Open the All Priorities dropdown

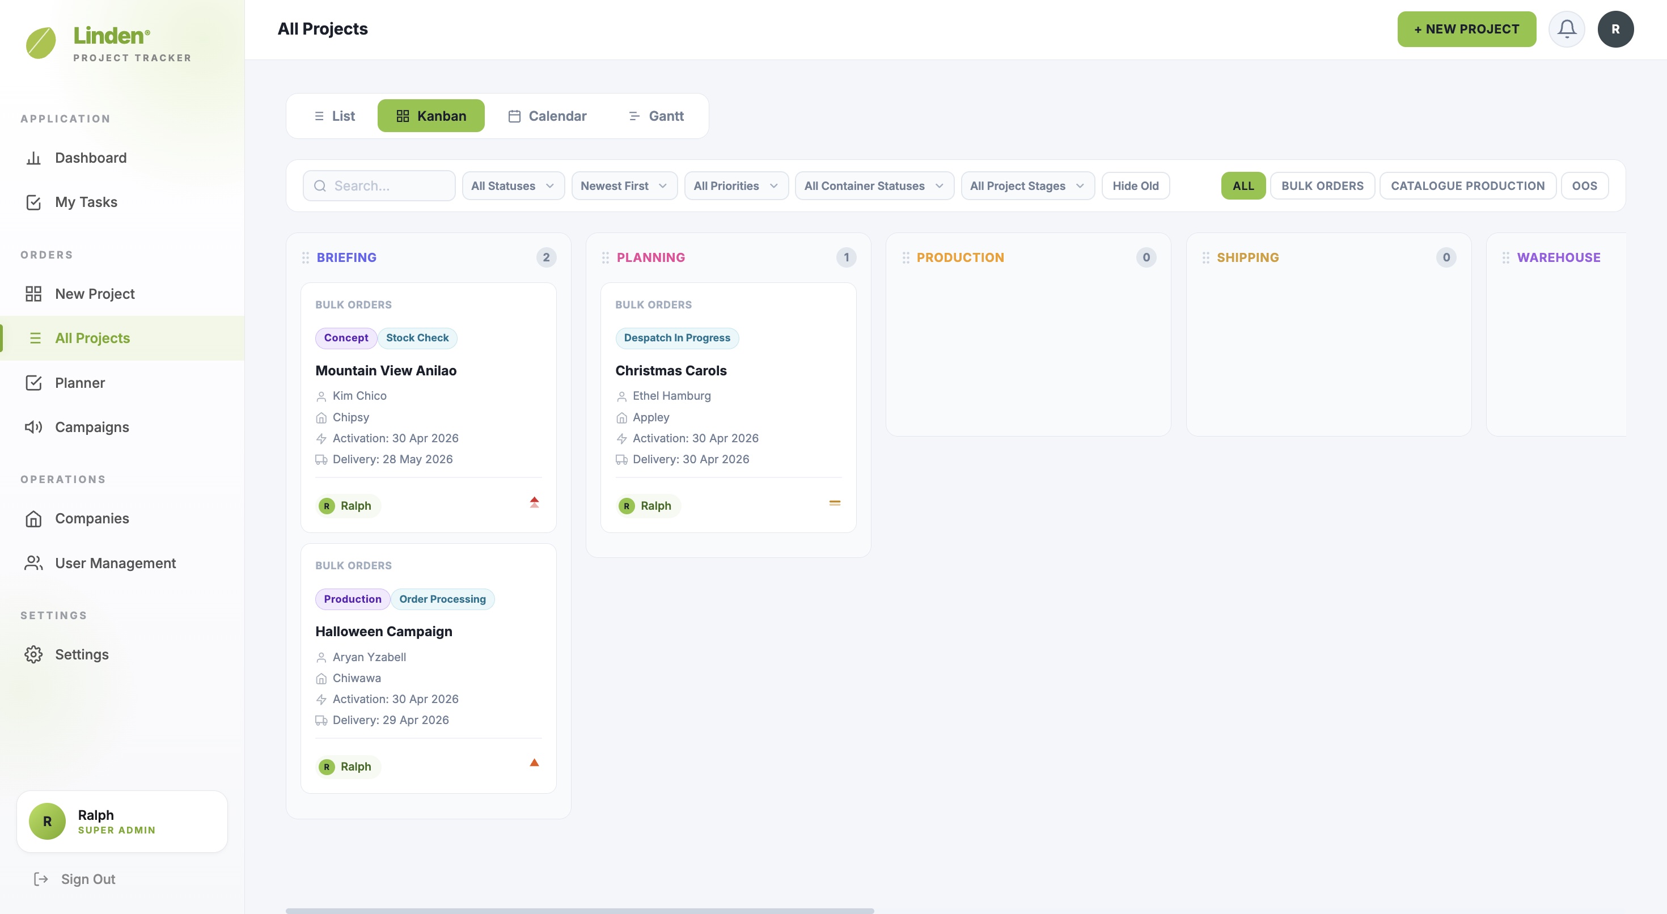point(736,187)
